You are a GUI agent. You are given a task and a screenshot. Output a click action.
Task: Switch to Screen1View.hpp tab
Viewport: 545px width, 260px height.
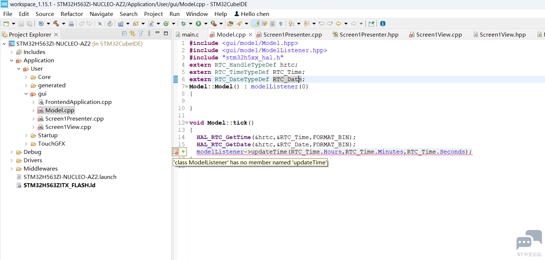coord(503,35)
